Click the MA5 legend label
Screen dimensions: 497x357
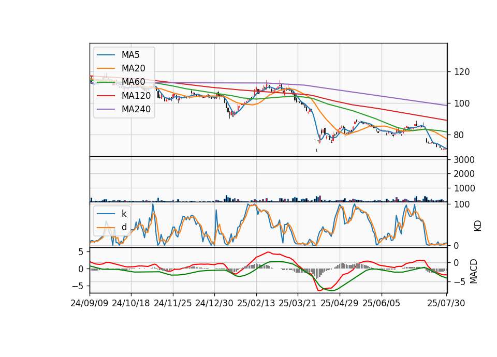[130, 55]
